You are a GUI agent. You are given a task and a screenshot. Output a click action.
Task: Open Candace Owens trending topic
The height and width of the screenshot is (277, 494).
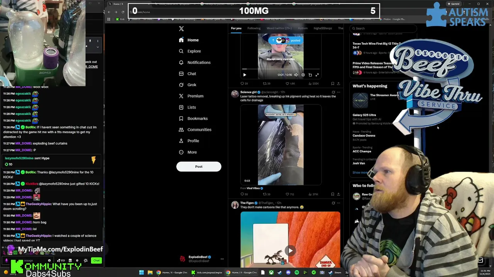point(364,135)
